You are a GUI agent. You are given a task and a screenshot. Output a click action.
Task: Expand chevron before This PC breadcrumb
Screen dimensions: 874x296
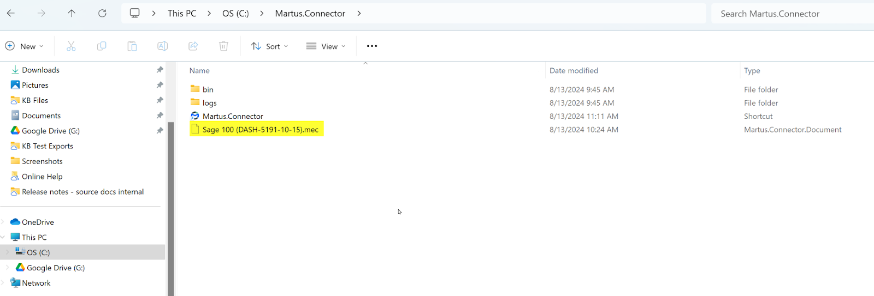point(154,14)
